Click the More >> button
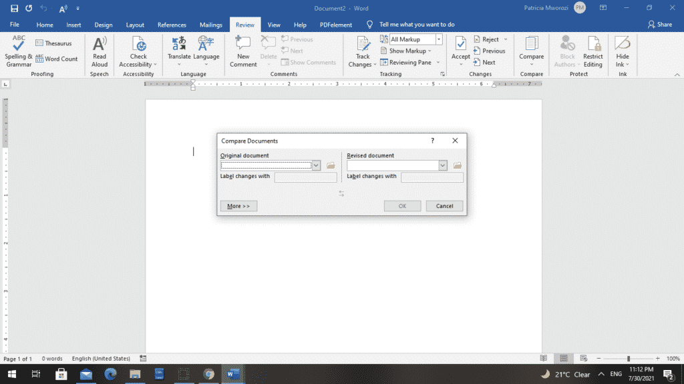The height and width of the screenshot is (384, 684). (238, 206)
